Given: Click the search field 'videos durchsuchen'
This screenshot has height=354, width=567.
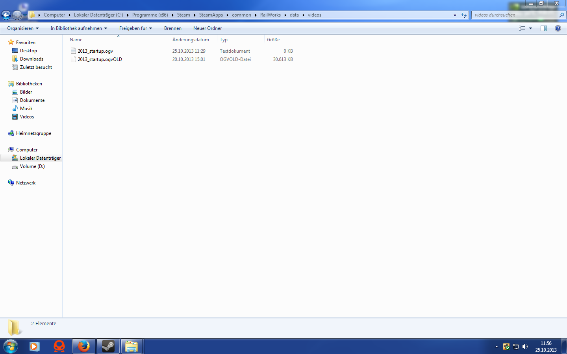Looking at the screenshot, I should pos(515,15).
